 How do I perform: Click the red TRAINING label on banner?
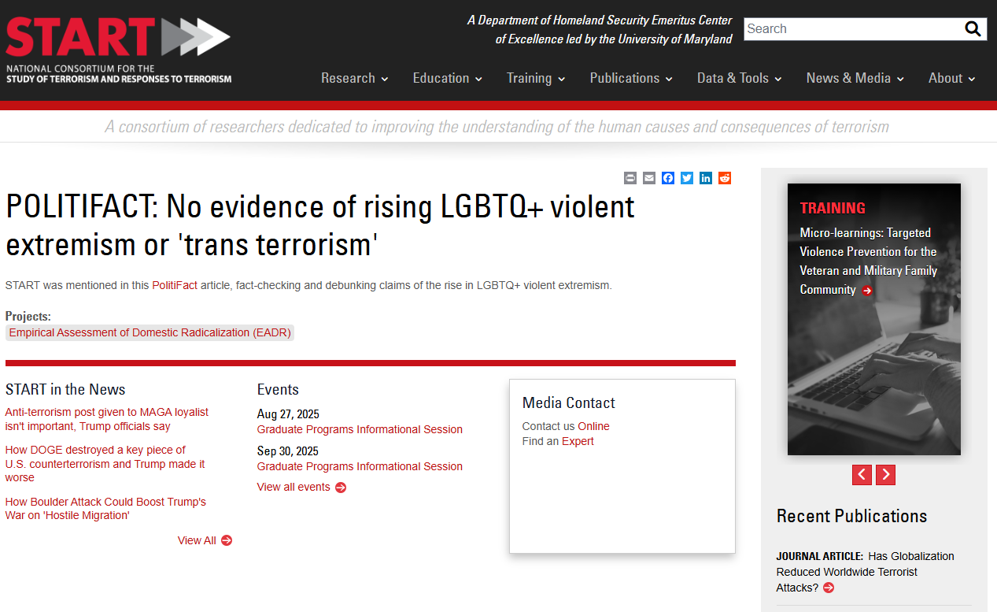[x=833, y=208]
